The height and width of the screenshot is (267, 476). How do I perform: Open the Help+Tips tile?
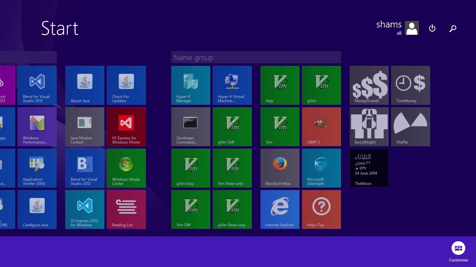(321, 209)
